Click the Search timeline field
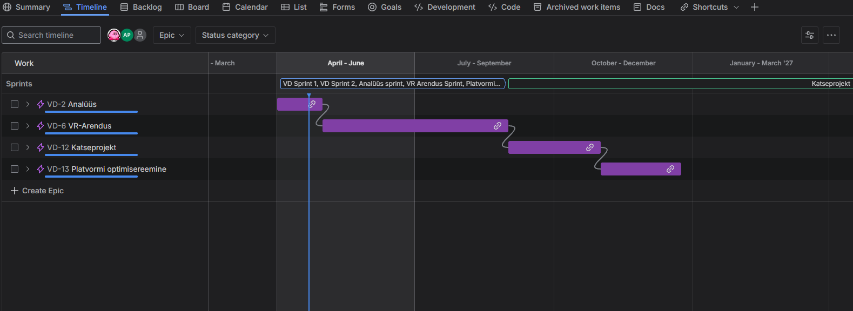 [51, 35]
